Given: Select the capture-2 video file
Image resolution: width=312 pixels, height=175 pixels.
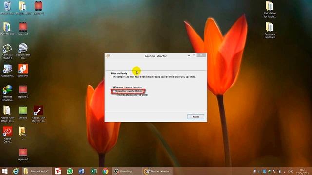Looking at the screenshot, I should [x=23, y=91].
